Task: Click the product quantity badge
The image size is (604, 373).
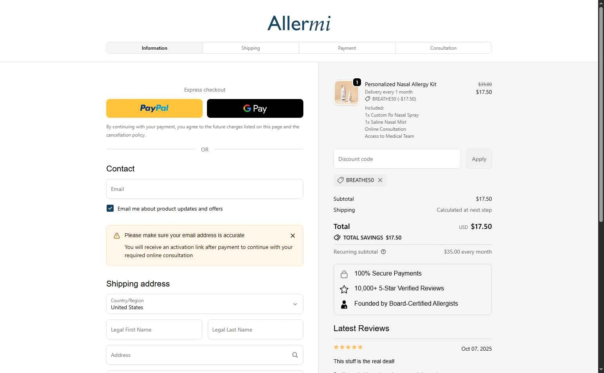Action: point(357,82)
